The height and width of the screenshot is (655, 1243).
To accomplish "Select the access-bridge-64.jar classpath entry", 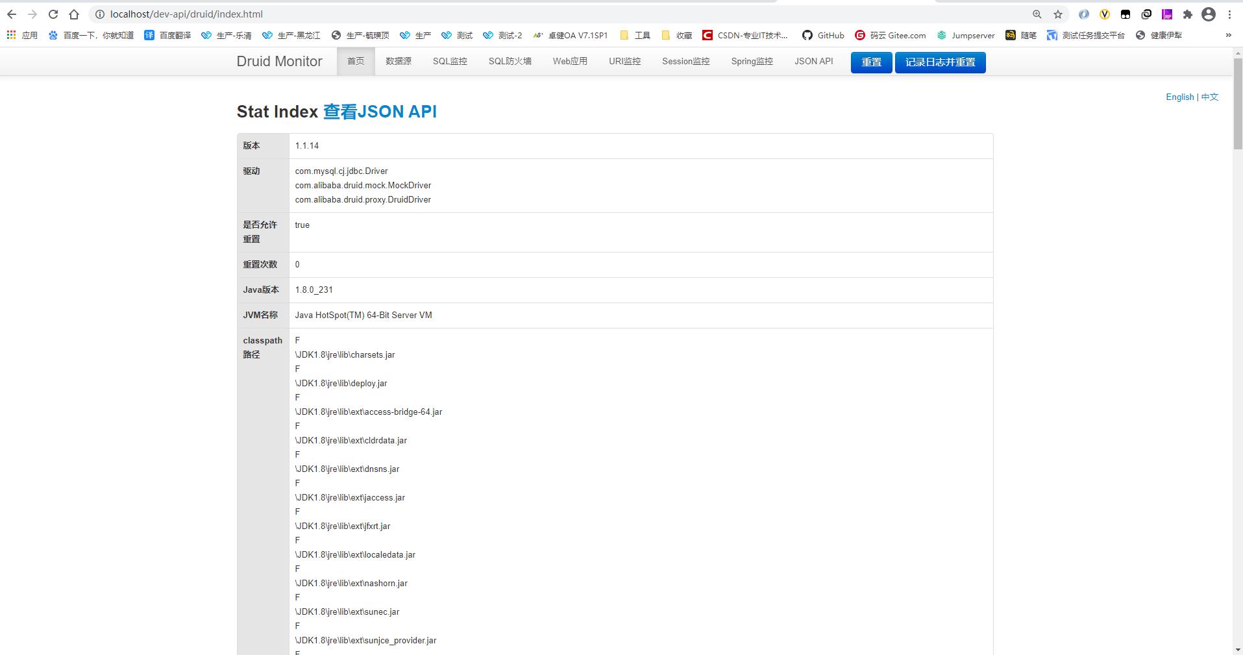I will tap(369, 412).
